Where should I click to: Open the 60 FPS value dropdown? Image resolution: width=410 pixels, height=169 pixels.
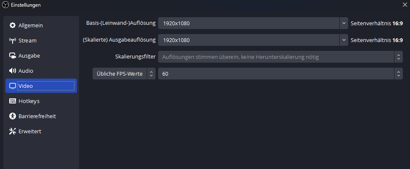398,74
